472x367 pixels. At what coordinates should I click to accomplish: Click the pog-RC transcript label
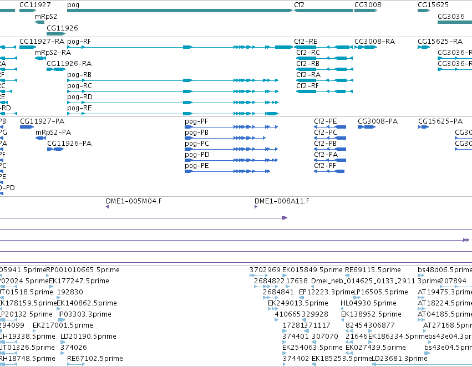79,86
